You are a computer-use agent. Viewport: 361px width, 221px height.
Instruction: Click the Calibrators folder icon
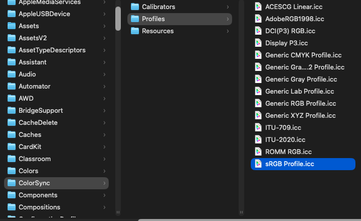[x=134, y=7]
